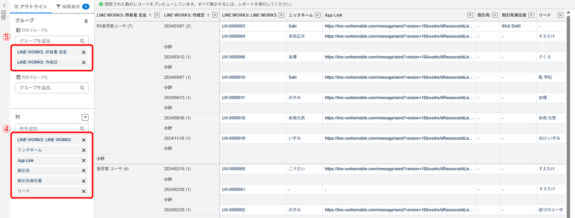Open 取引先責任者 column header menu
575x218 pixels.
click(532, 15)
